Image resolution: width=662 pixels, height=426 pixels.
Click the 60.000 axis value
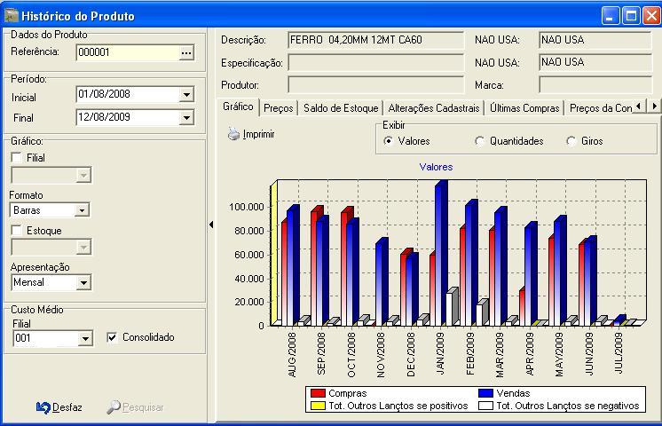point(248,255)
